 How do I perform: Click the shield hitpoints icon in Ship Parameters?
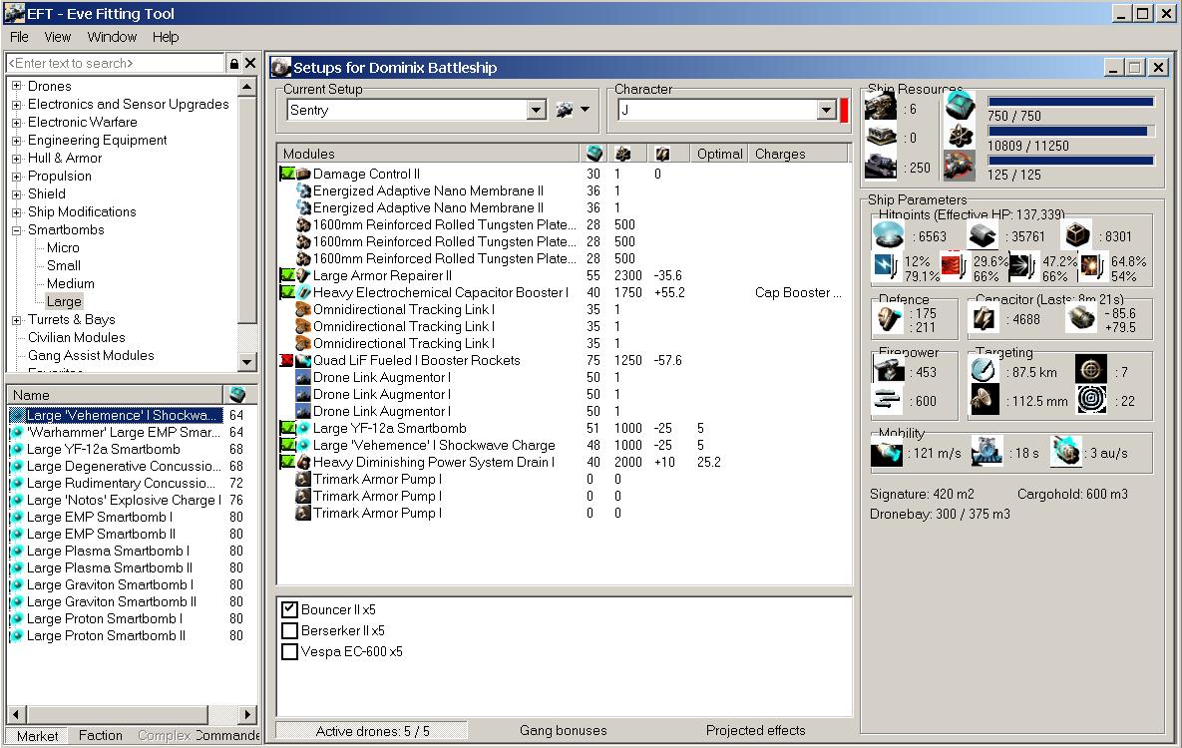(x=888, y=235)
